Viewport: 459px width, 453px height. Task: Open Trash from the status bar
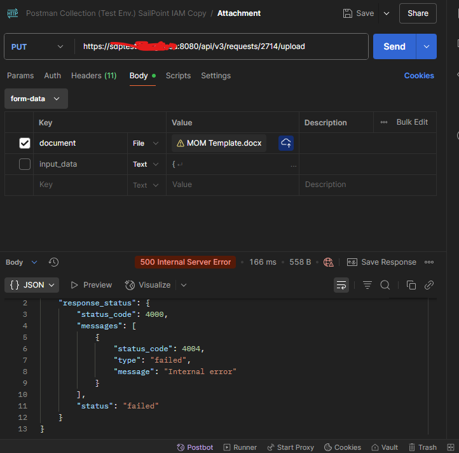[x=423, y=447]
